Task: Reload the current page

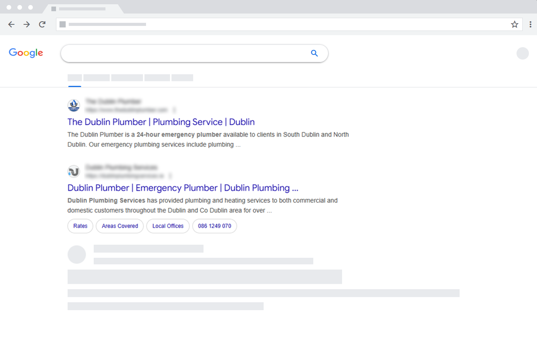Action: [42, 24]
